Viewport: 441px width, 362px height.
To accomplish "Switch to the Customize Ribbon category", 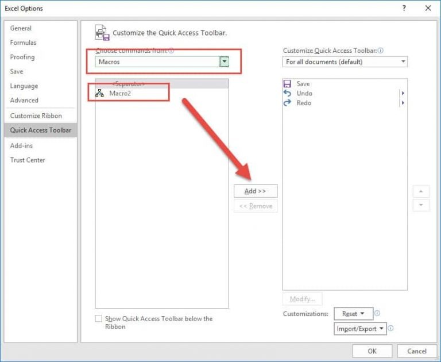I will (36, 115).
